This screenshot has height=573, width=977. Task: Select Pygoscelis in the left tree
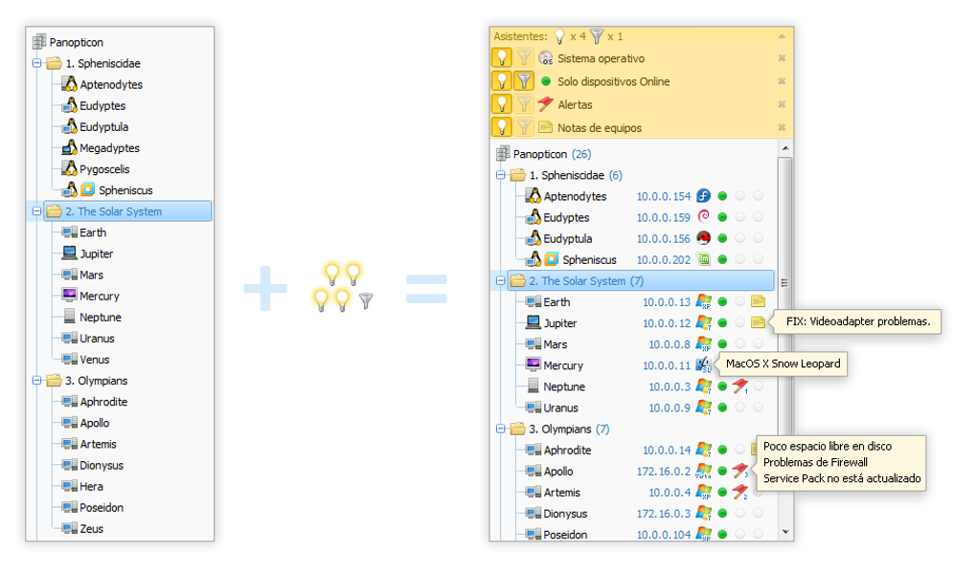(x=104, y=169)
